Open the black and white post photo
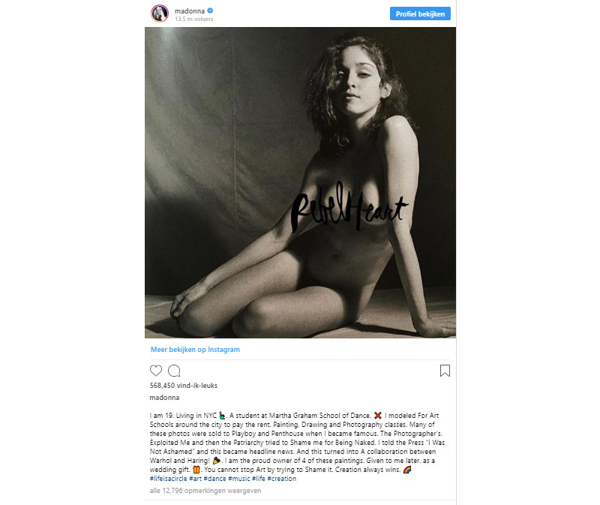 pos(301,182)
